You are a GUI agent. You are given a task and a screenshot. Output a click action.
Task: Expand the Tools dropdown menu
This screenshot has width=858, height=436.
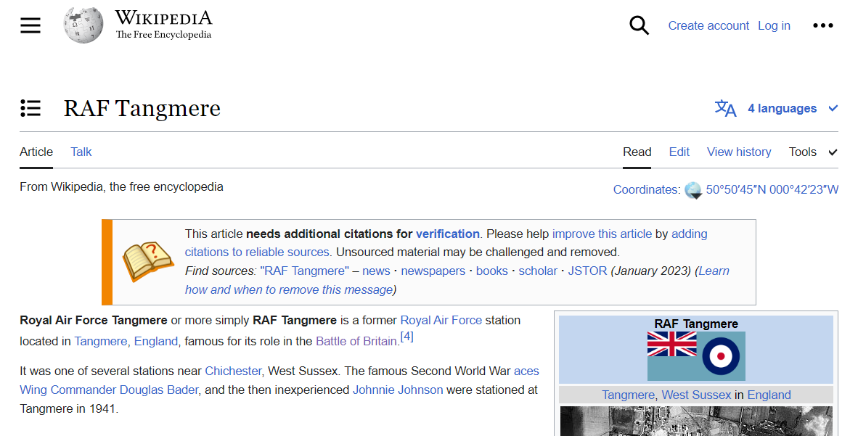[x=812, y=152]
